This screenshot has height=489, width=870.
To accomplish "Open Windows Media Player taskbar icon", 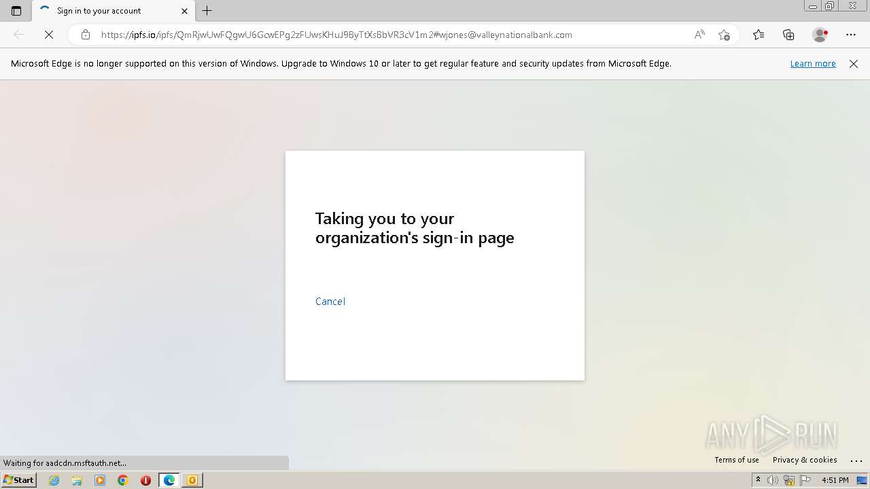I will 100,480.
